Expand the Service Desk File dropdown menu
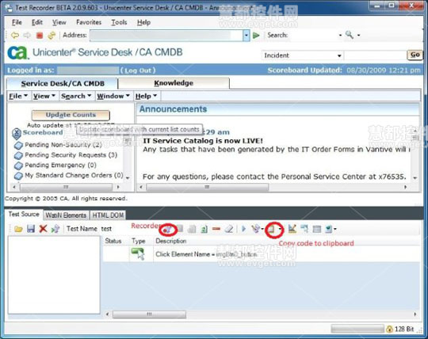The height and width of the screenshot is (339, 428). click(x=18, y=96)
